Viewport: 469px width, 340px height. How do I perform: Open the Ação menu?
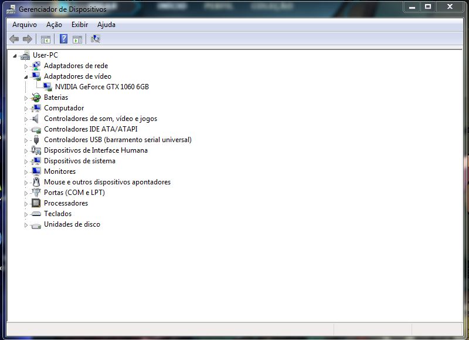[x=54, y=25]
